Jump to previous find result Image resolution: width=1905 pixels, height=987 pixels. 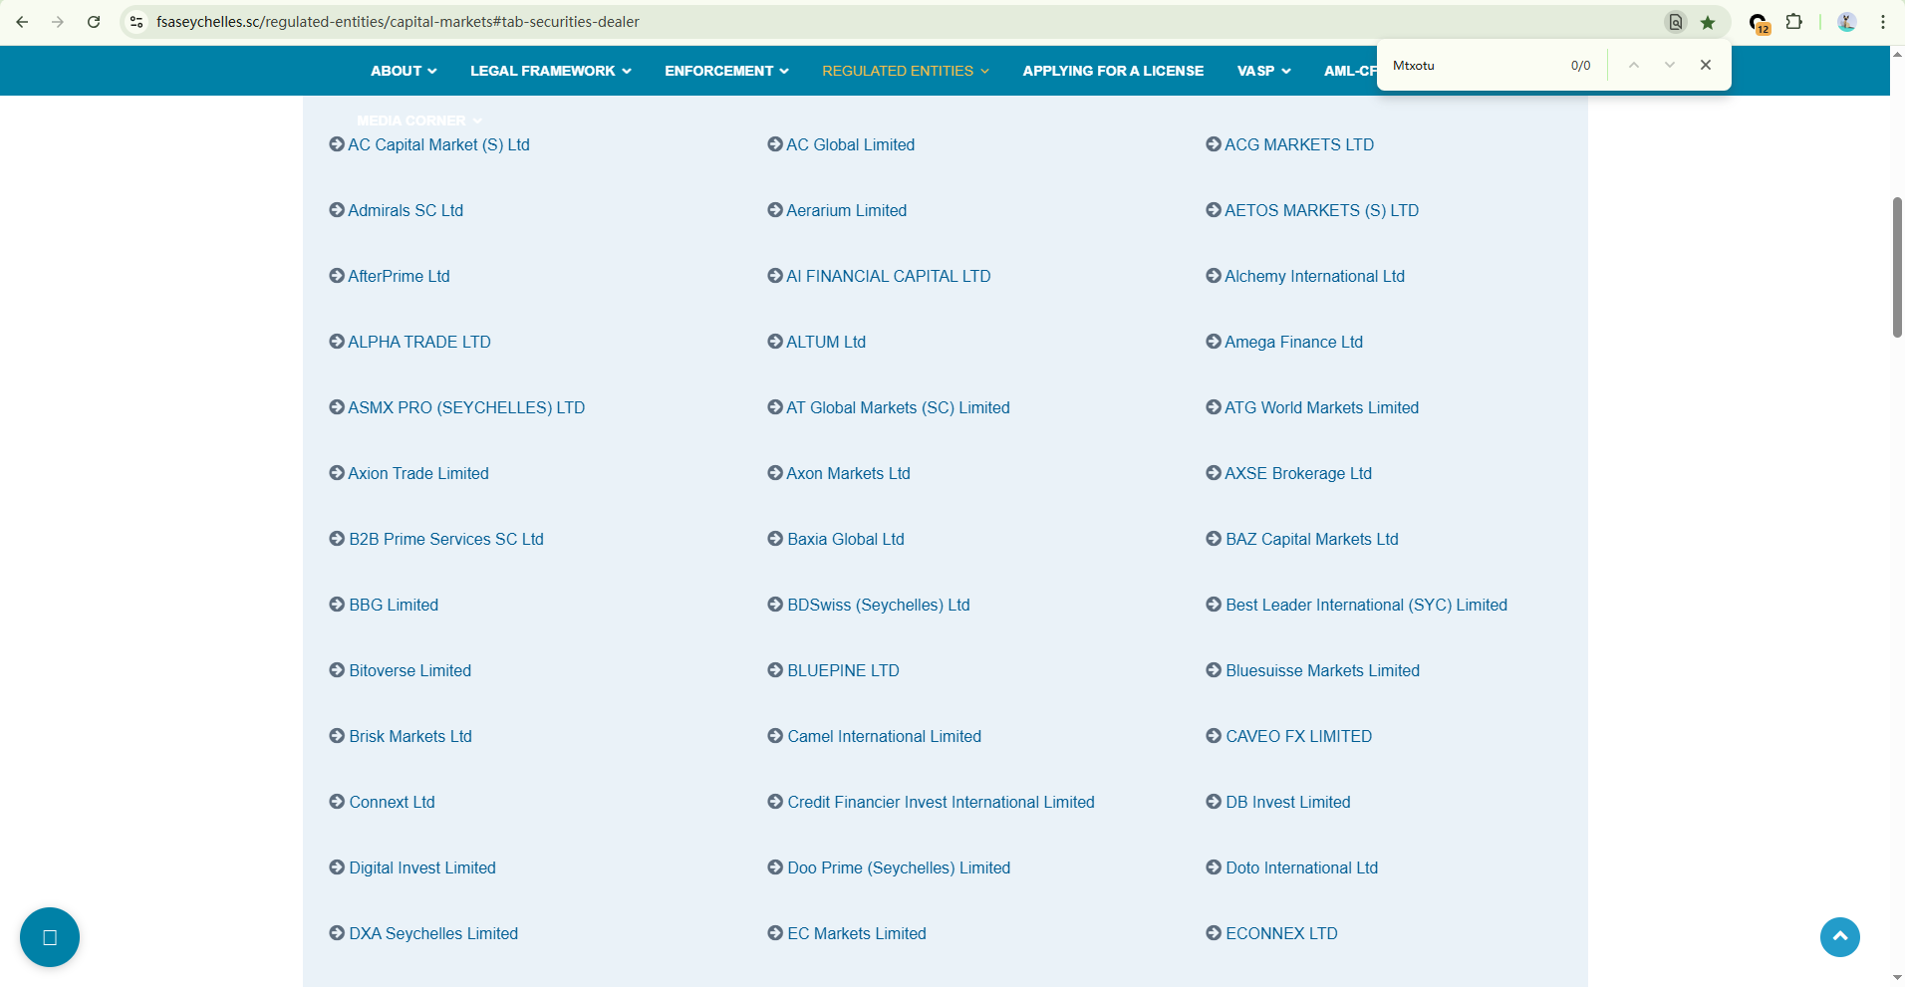point(1634,65)
